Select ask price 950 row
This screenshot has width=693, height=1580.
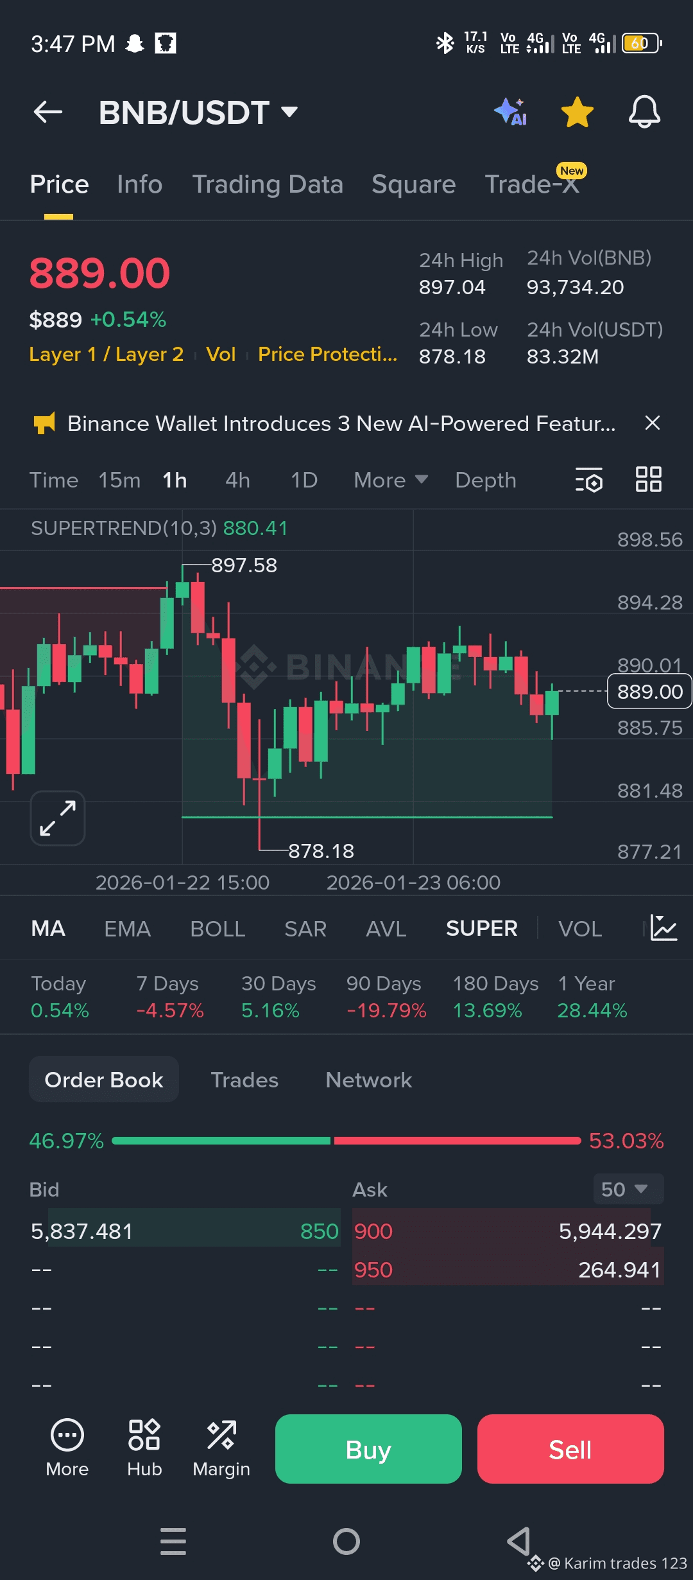pos(508,1270)
